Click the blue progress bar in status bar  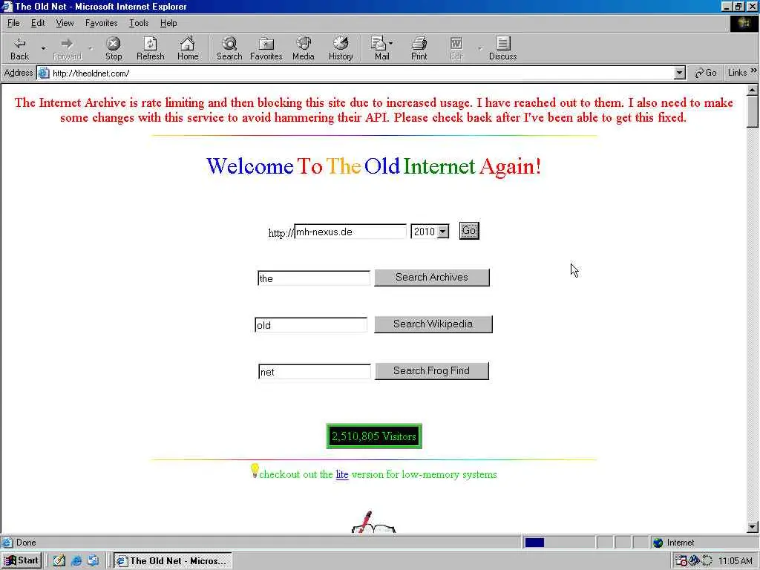(x=534, y=543)
